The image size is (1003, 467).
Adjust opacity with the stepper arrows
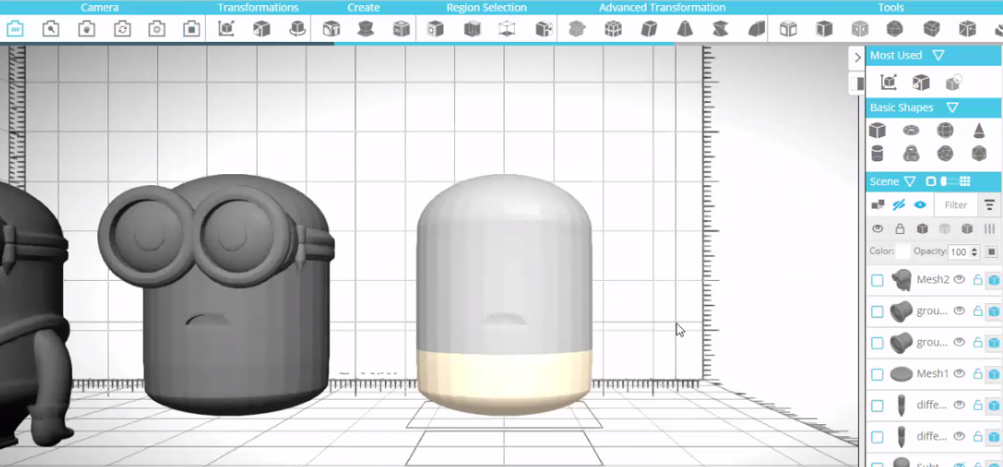pos(974,251)
